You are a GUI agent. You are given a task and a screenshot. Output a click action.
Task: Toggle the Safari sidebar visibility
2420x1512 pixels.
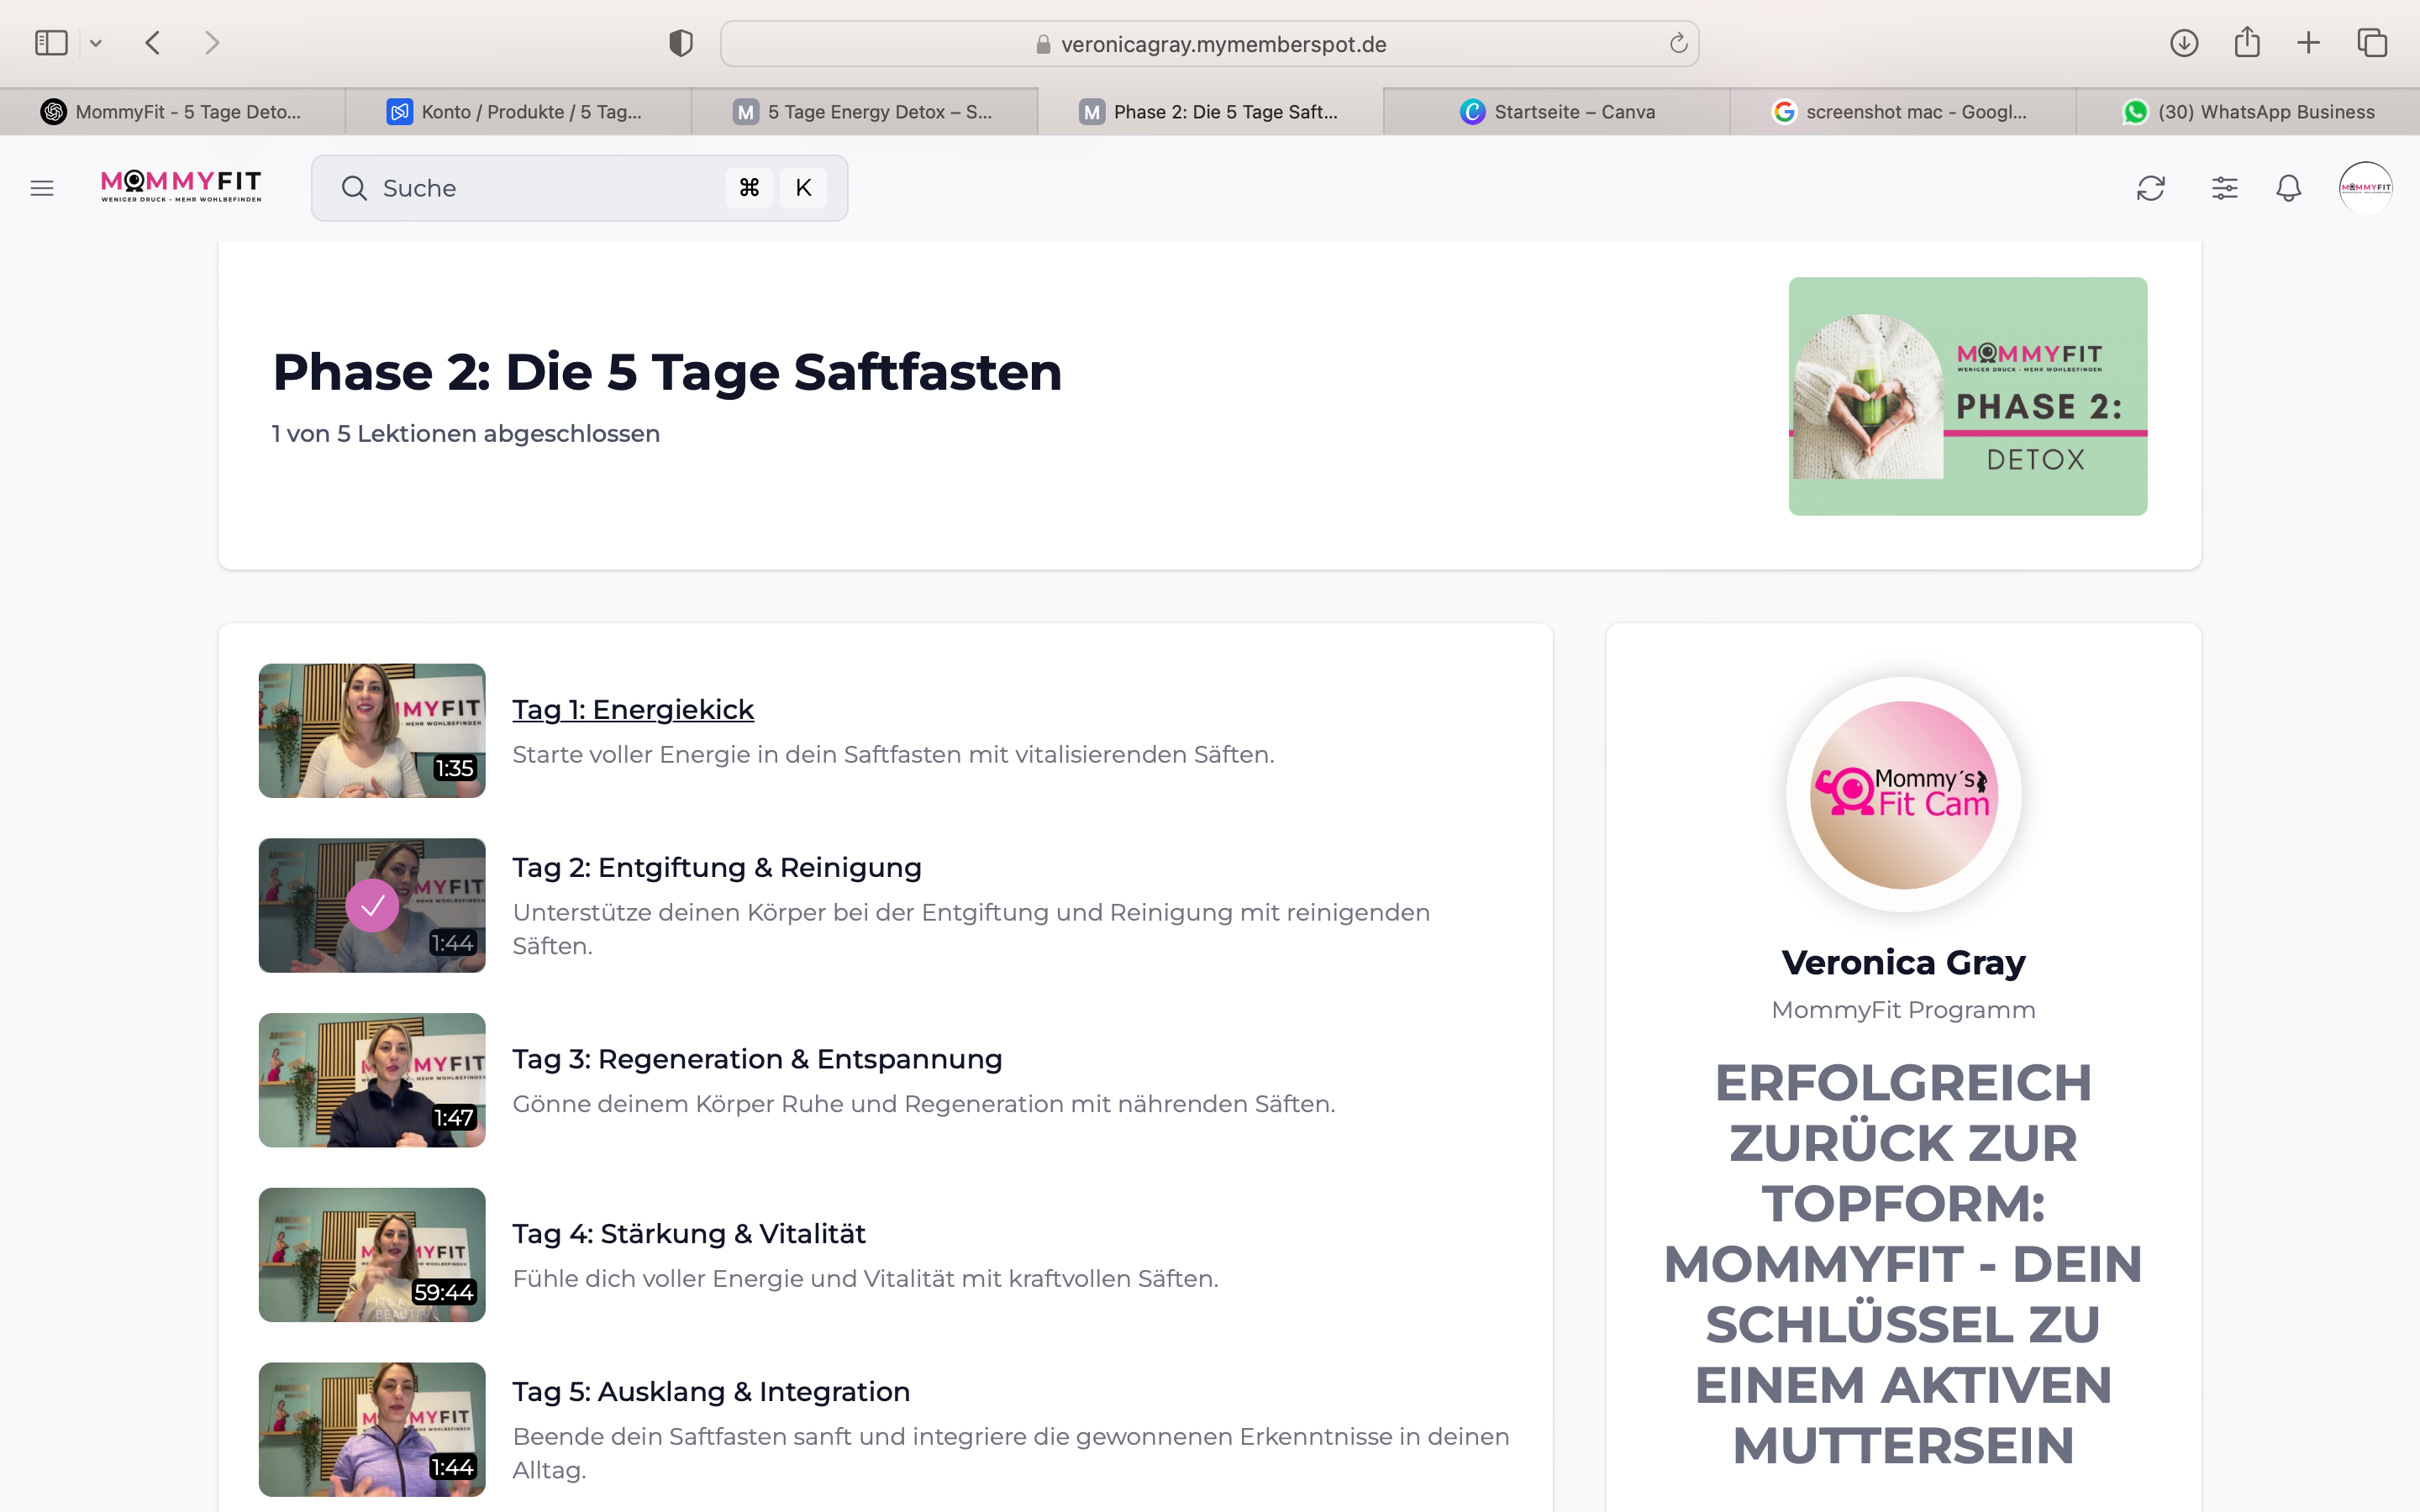coord(51,43)
